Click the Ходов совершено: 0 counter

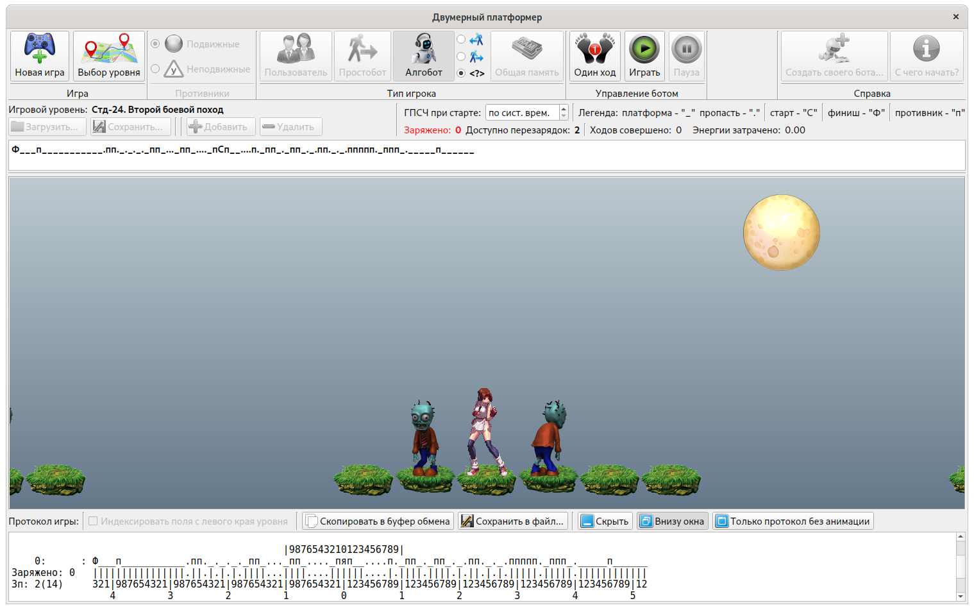(x=636, y=130)
